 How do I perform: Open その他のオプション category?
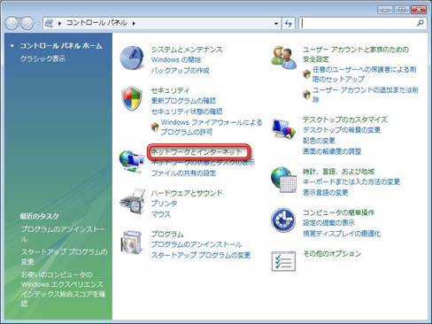coord(332,253)
